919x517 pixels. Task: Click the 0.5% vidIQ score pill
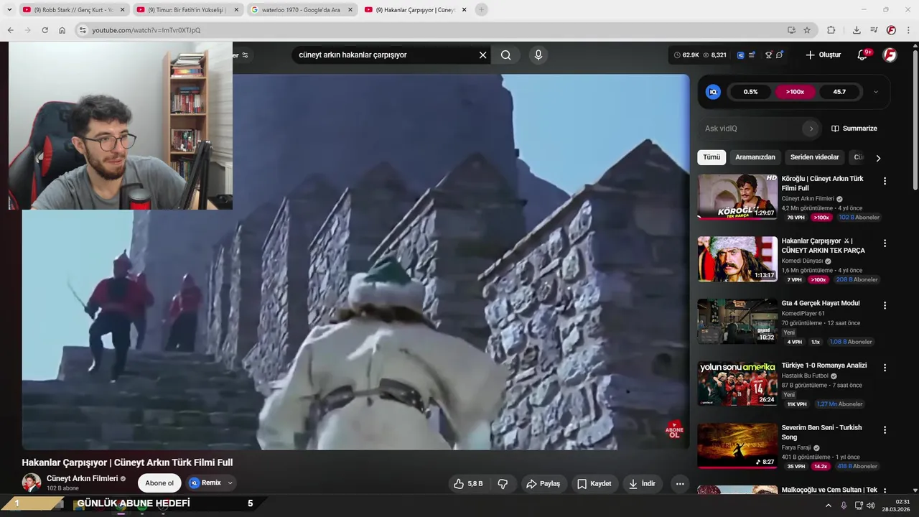click(x=750, y=92)
